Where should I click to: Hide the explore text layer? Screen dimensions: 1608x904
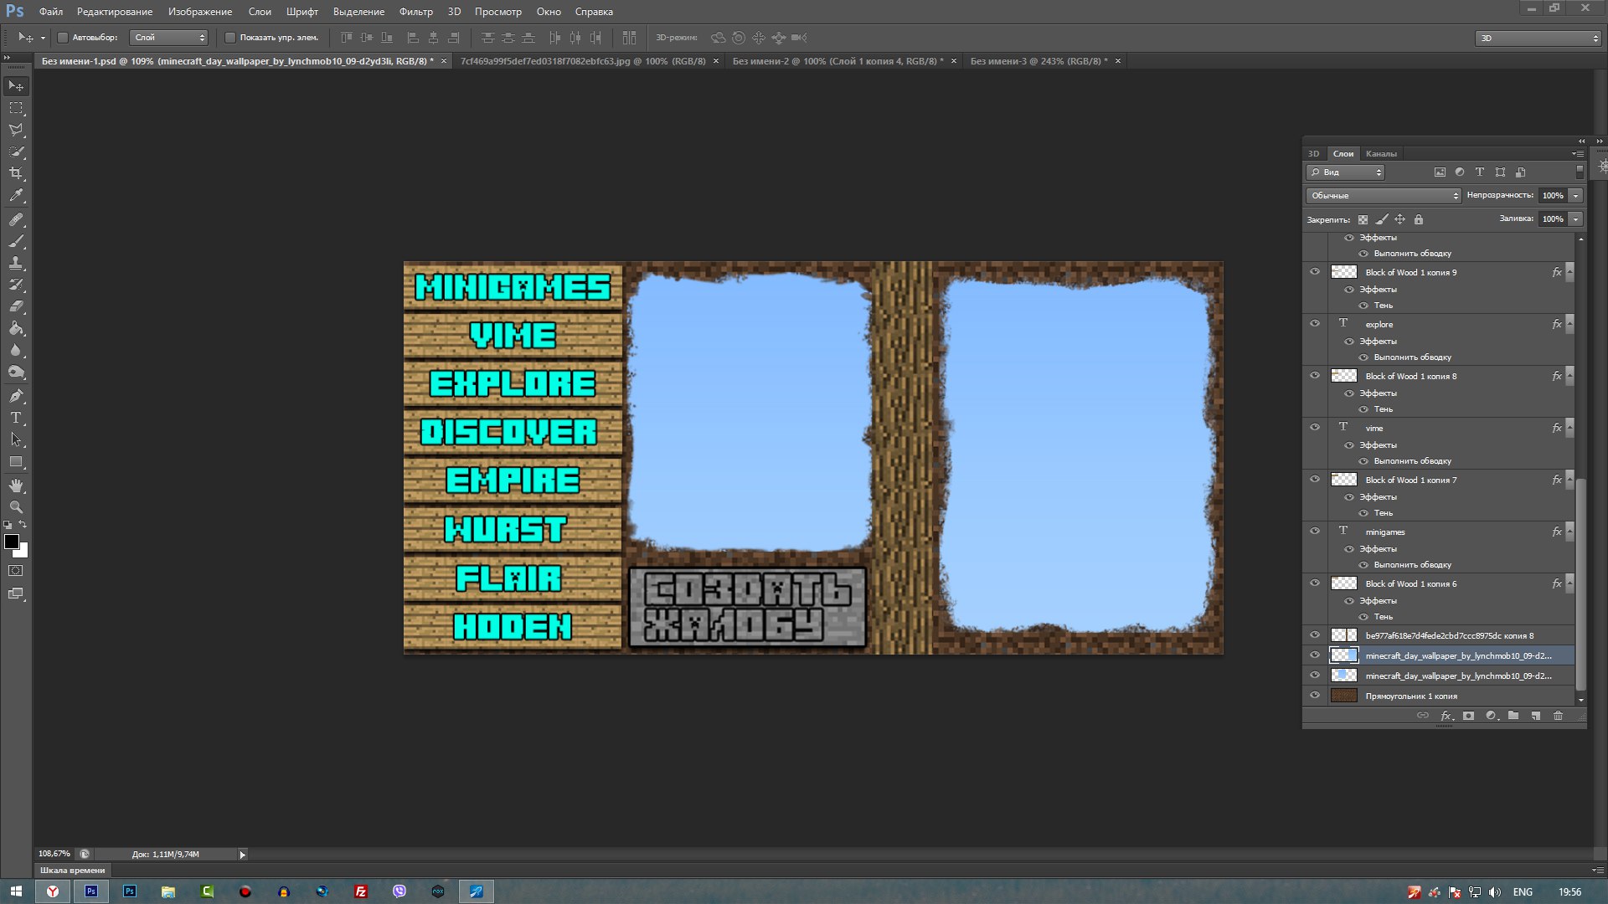(x=1315, y=324)
